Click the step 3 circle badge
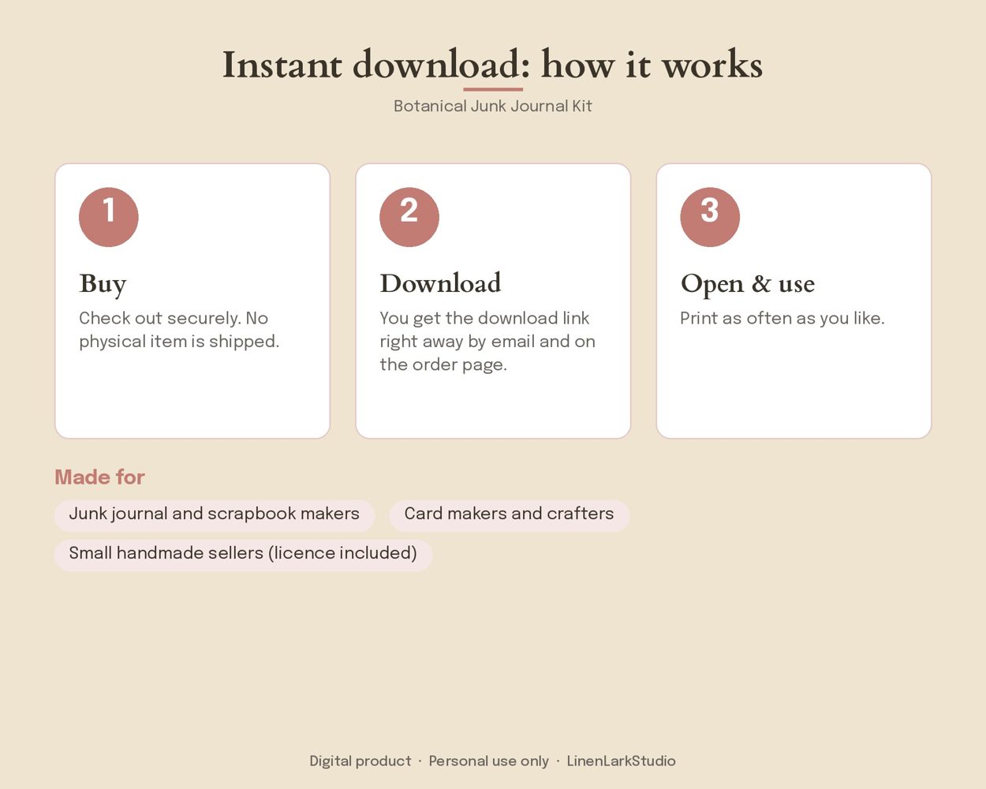The image size is (986, 789). point(710,217)
